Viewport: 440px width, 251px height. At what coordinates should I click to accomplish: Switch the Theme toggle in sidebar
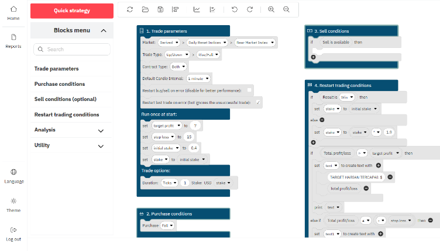click(13, 205)
